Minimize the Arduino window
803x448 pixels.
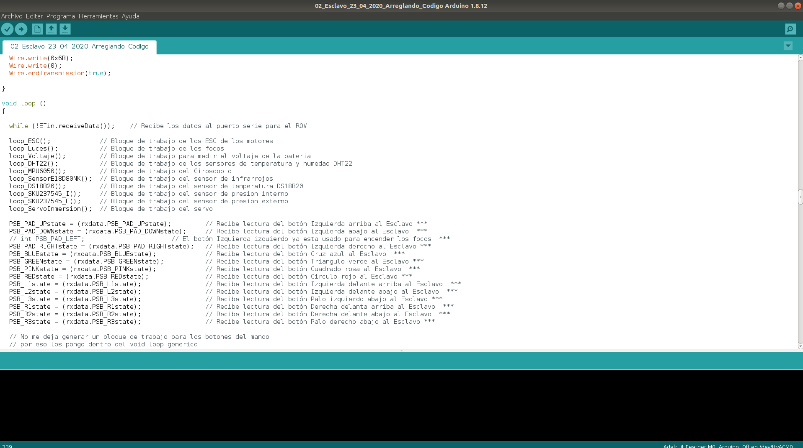point(781,5)
